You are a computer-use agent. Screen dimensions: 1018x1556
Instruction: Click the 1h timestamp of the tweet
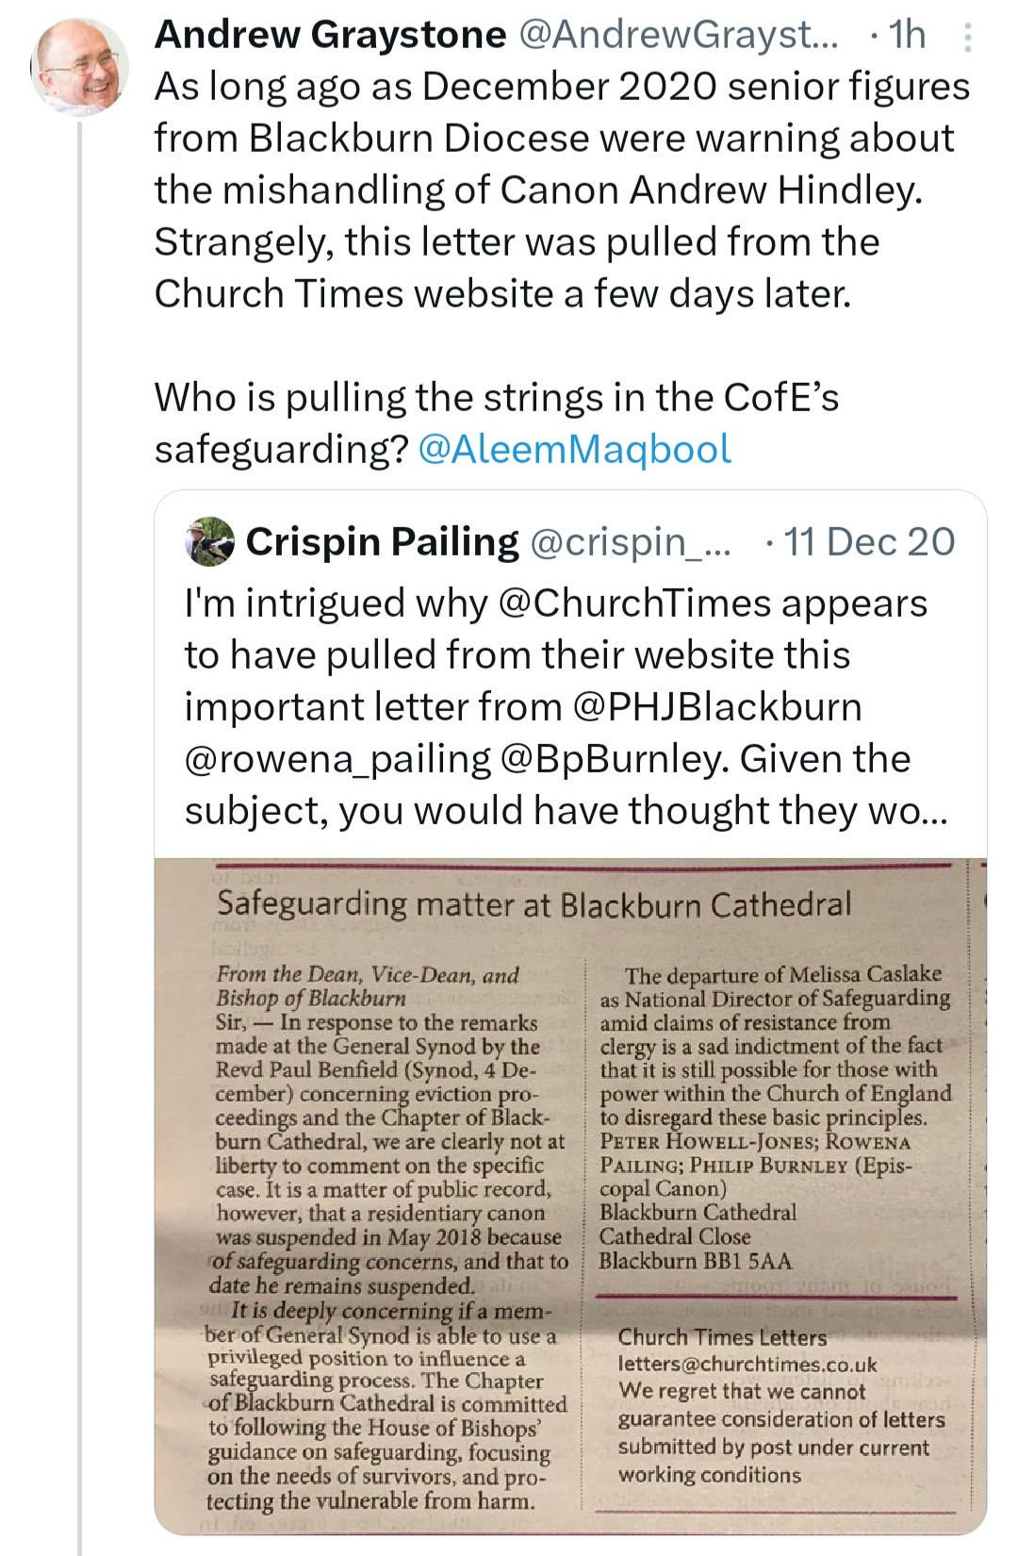907,35
